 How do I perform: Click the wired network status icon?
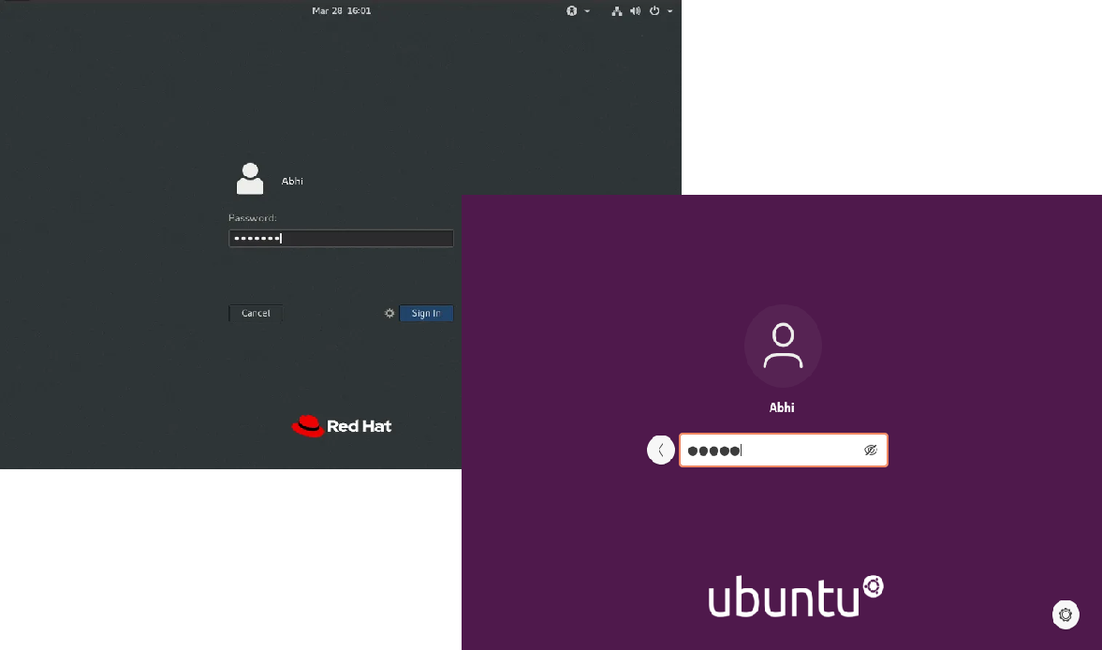tap(617, 11)
